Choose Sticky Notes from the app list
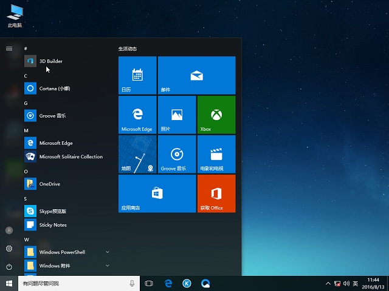 click(53, 225)
